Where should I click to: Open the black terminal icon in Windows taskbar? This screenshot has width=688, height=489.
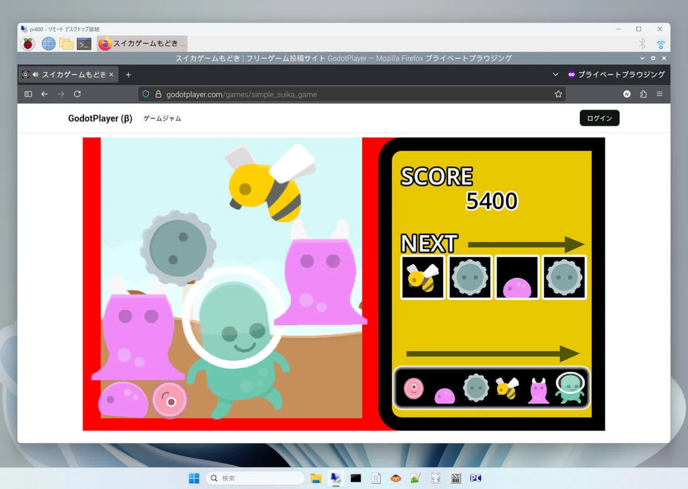[356, 478]
